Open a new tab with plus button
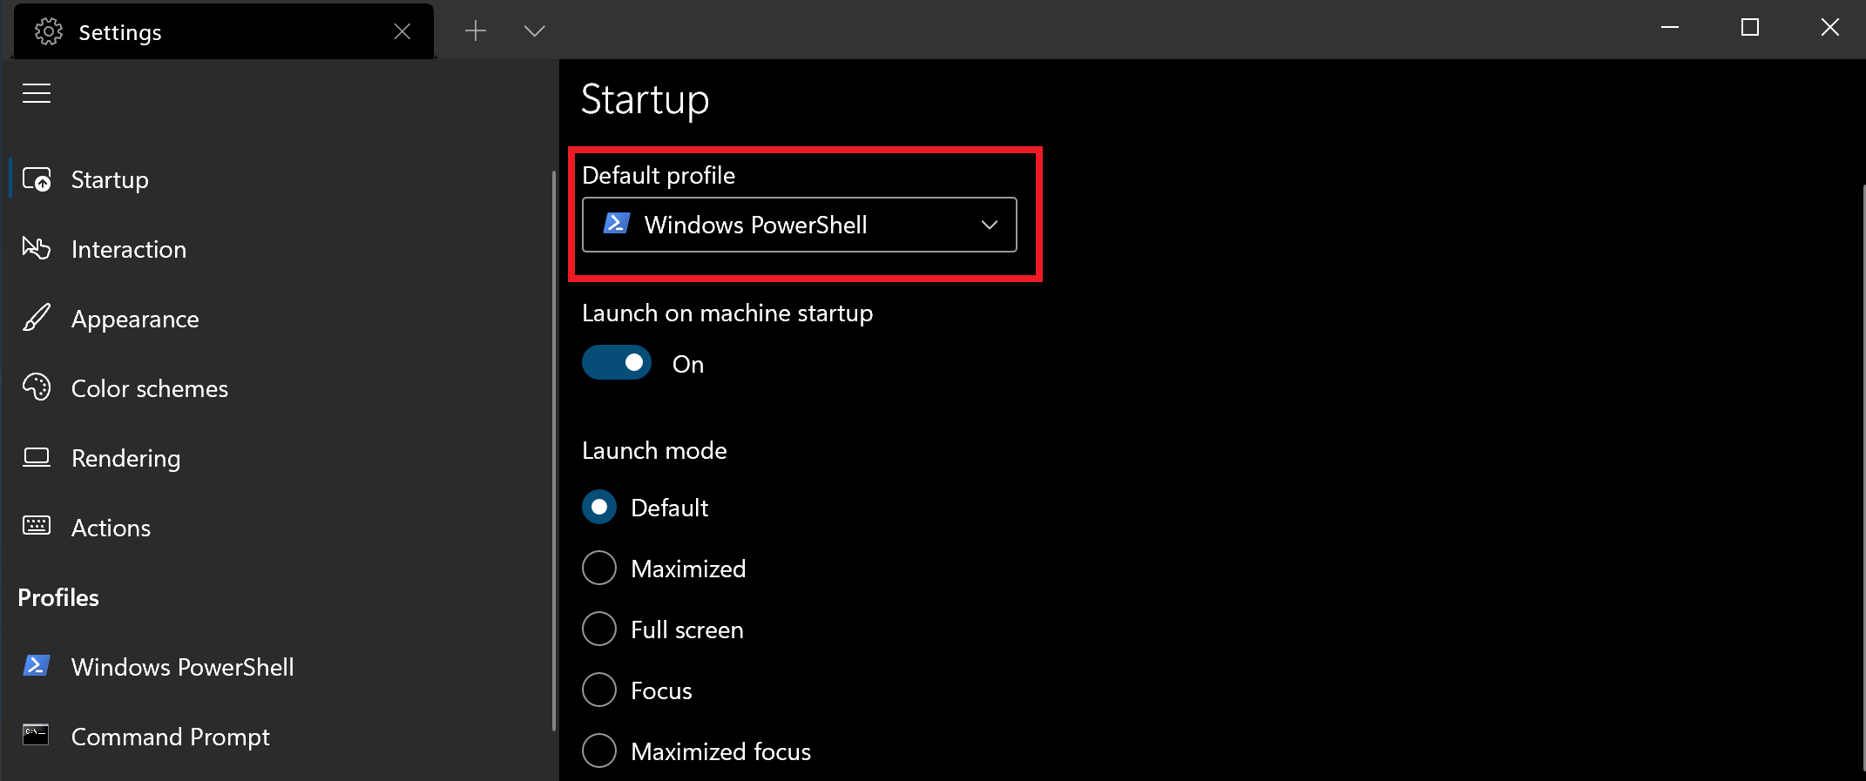 click(476, 31)
